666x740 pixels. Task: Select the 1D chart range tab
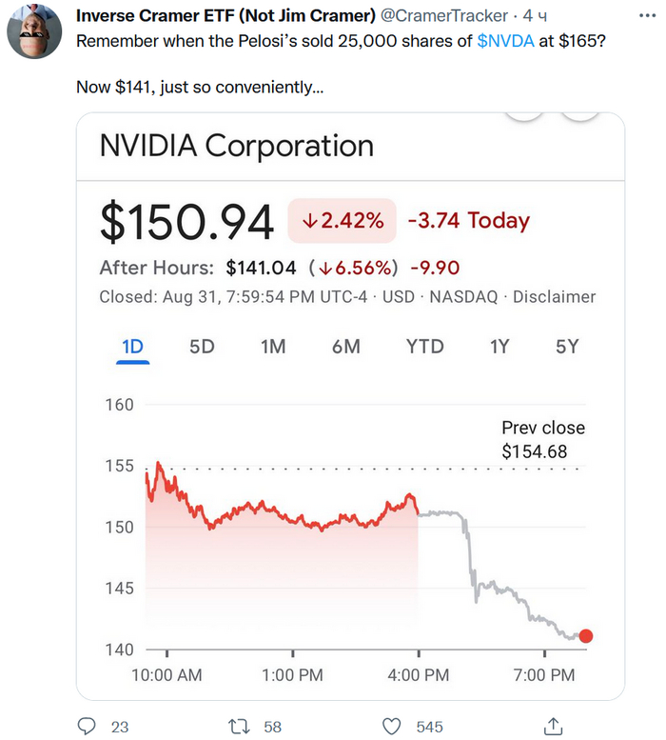pos(132,347)
